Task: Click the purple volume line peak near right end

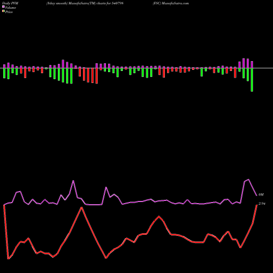Action: (x=248, y=180)
